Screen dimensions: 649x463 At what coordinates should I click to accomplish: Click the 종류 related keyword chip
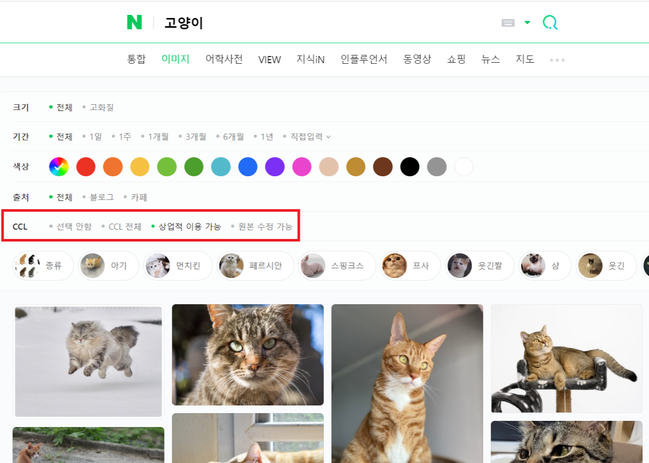click(x=43, y=266)
